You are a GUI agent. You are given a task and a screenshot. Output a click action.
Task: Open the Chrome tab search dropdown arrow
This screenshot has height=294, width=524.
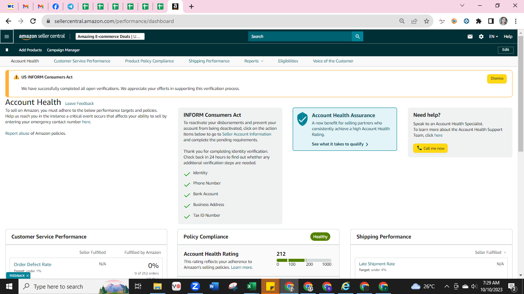pos(462,5)
